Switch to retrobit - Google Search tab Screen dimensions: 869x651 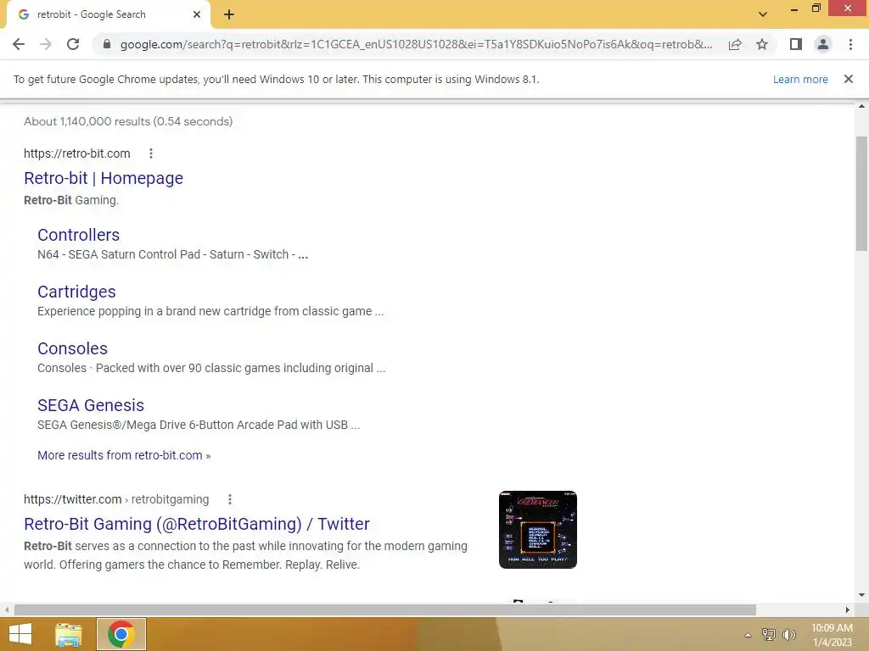pyautogui.click(x=108, y=14)
